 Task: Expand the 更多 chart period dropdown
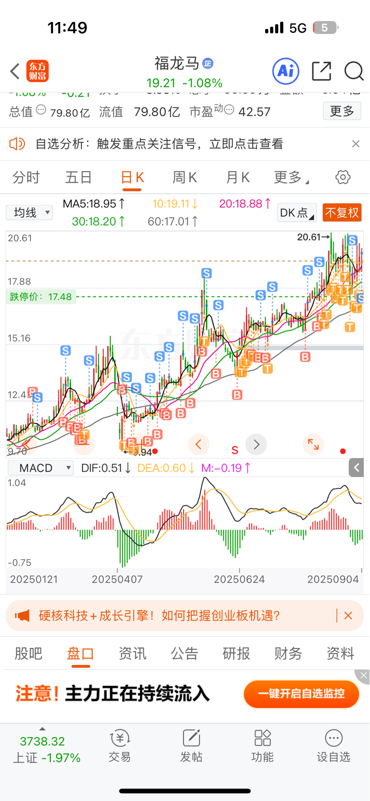click(291, 178)
